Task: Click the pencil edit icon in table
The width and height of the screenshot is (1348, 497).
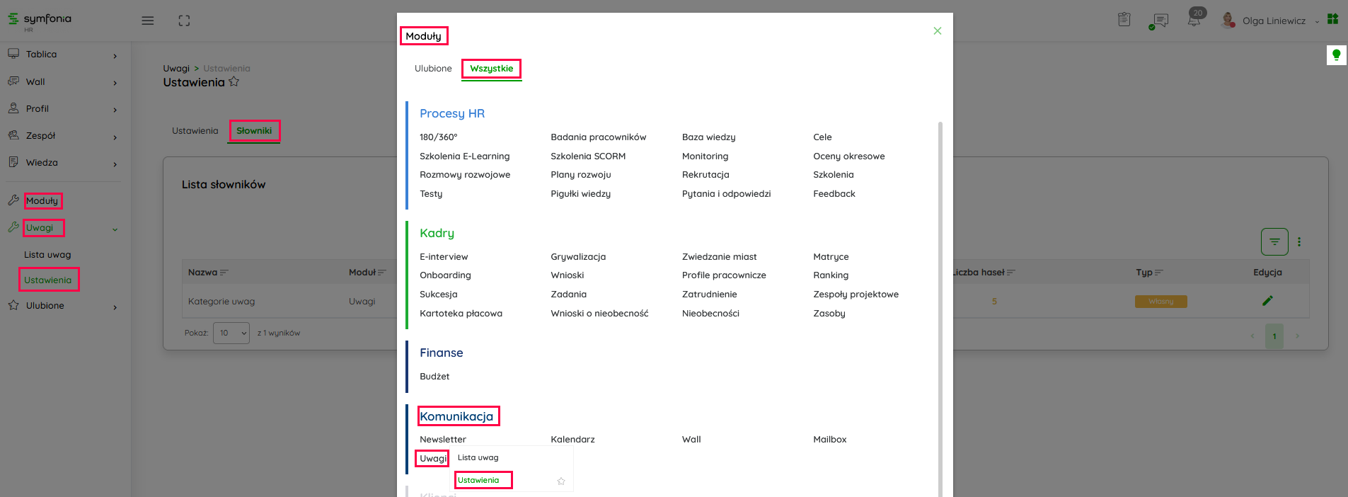Action: pos(1267,301)
